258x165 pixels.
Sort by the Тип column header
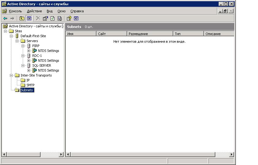pyautogui.click(x=188, y=33)
